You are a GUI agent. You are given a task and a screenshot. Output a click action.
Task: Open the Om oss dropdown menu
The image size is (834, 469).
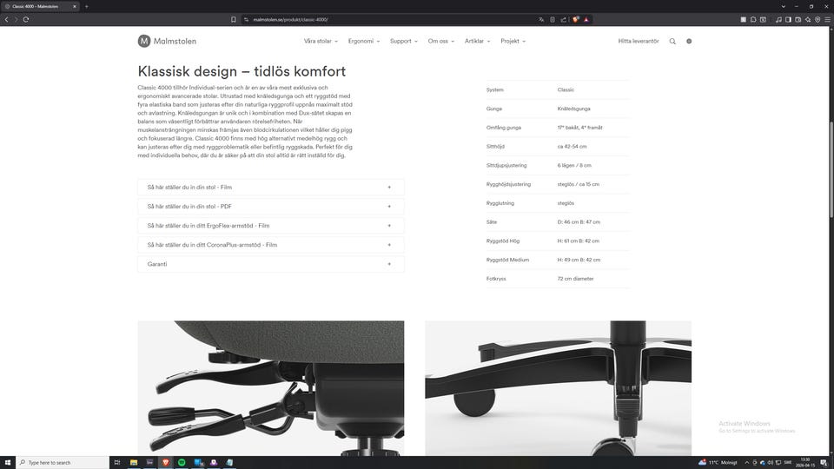click(x=441, y=41)
